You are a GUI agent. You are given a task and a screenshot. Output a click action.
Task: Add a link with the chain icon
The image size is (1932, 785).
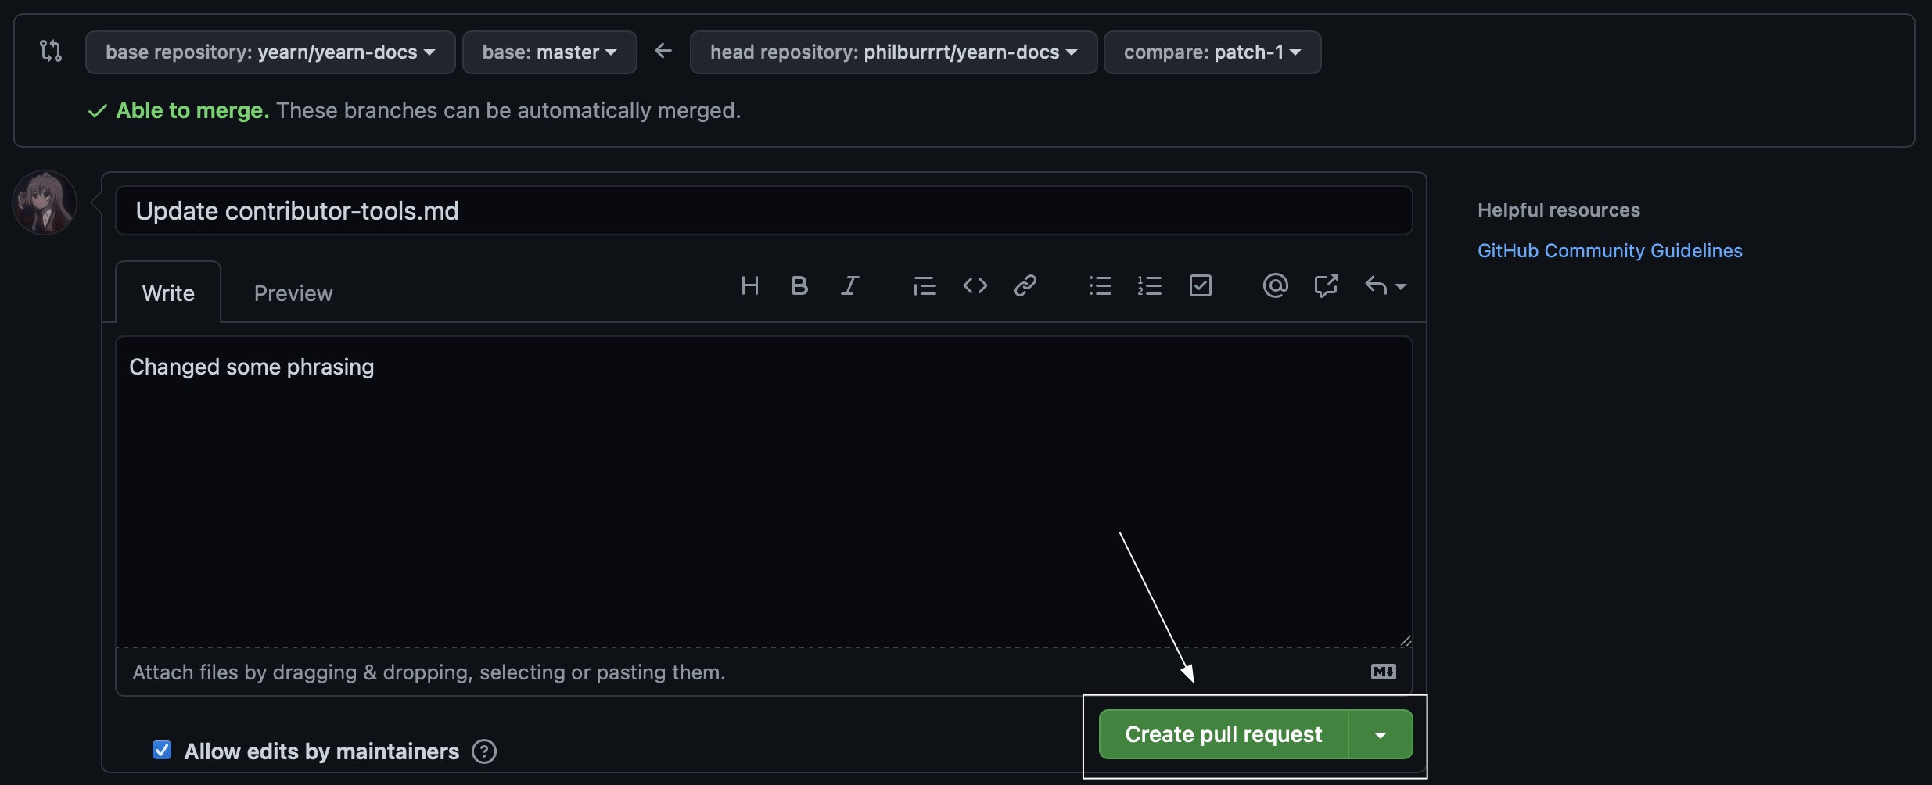[1025, 286]
